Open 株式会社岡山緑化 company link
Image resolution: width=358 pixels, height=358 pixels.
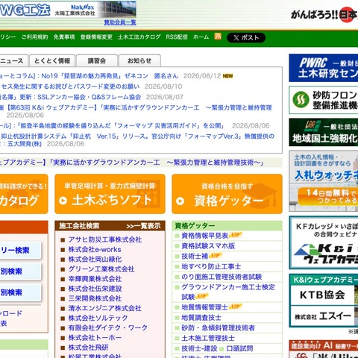coord(95,260)
